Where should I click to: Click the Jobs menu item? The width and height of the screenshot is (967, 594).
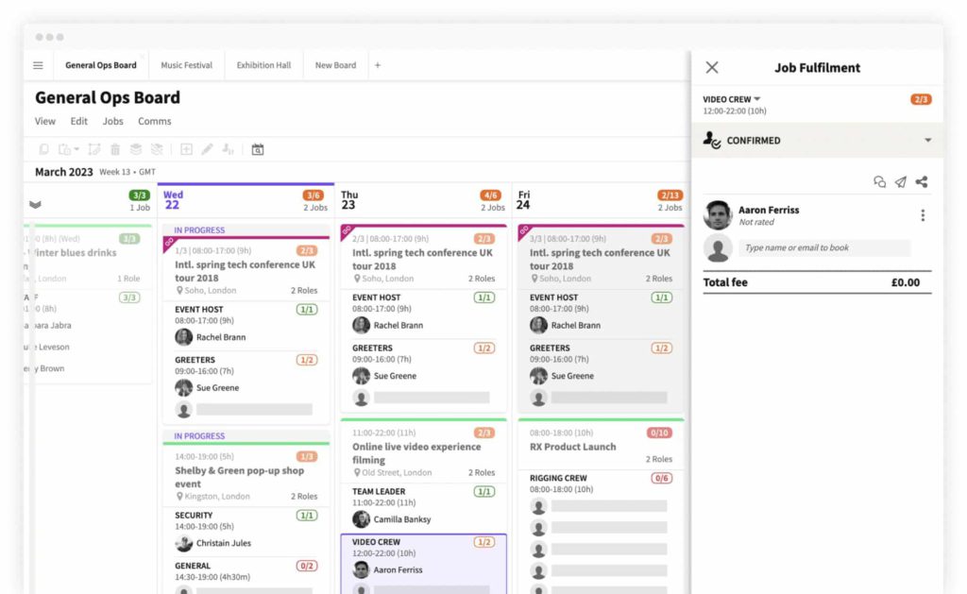tap(112, 121)
